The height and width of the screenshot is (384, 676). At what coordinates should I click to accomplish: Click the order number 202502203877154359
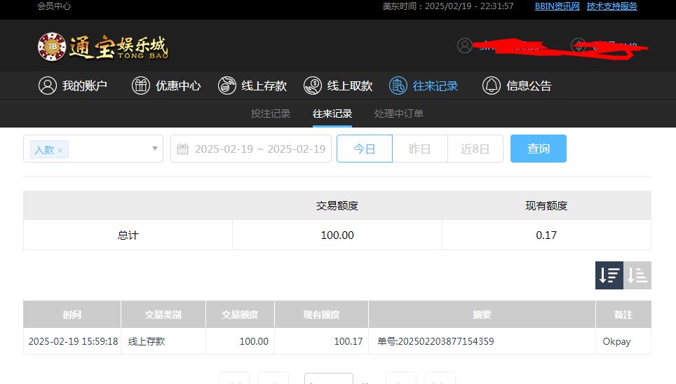pos(446,341)
